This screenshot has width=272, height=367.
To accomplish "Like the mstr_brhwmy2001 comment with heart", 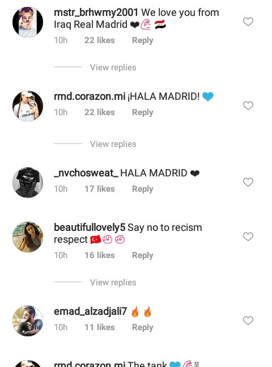I will click(x=248, y=22).
